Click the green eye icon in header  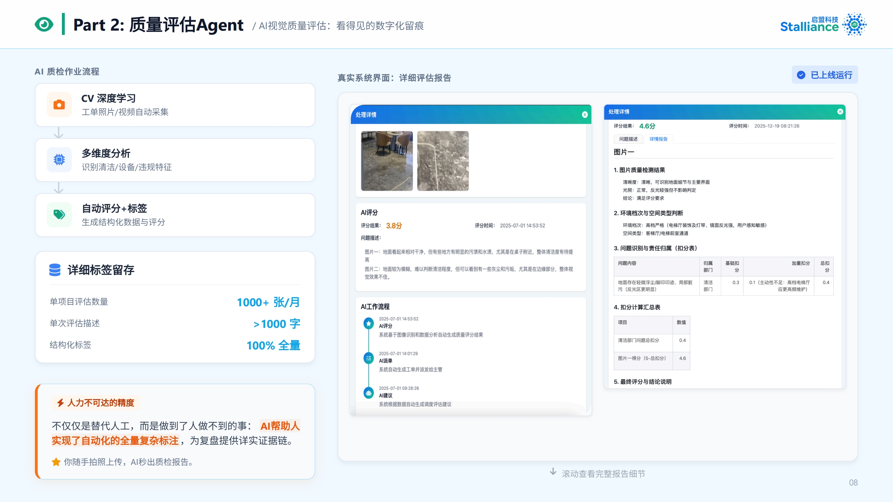tap(44, 24)
